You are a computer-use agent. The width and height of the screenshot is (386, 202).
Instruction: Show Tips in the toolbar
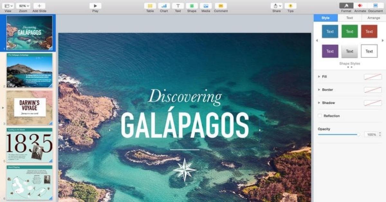click(290, 6)
